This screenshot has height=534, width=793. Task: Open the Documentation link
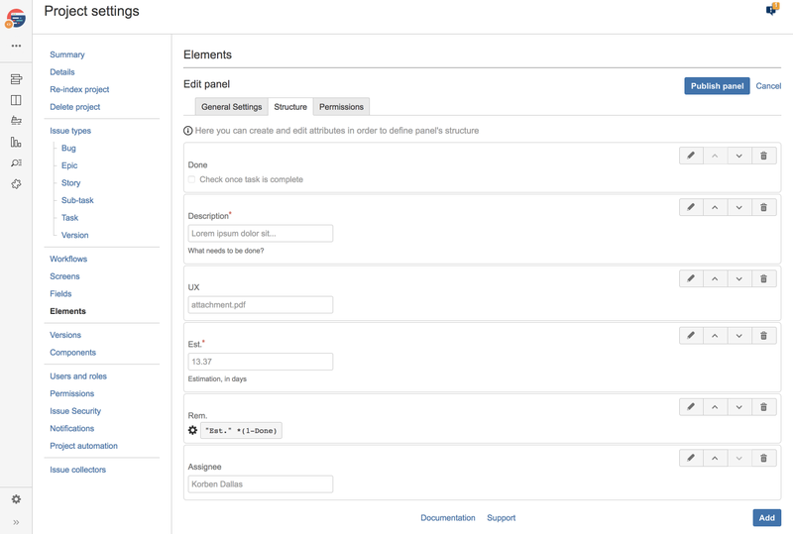click(447, 518)
